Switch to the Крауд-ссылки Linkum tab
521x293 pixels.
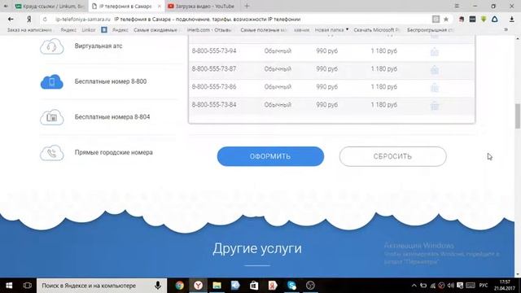pyautogui.click(x=49, y=6)
